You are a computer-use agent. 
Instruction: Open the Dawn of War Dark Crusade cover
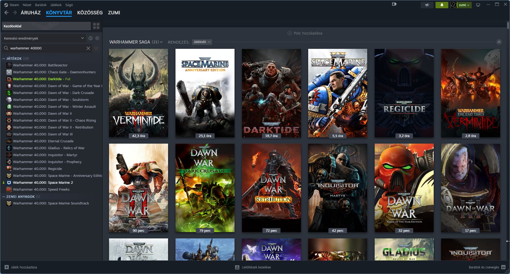[x=205, y=188]
